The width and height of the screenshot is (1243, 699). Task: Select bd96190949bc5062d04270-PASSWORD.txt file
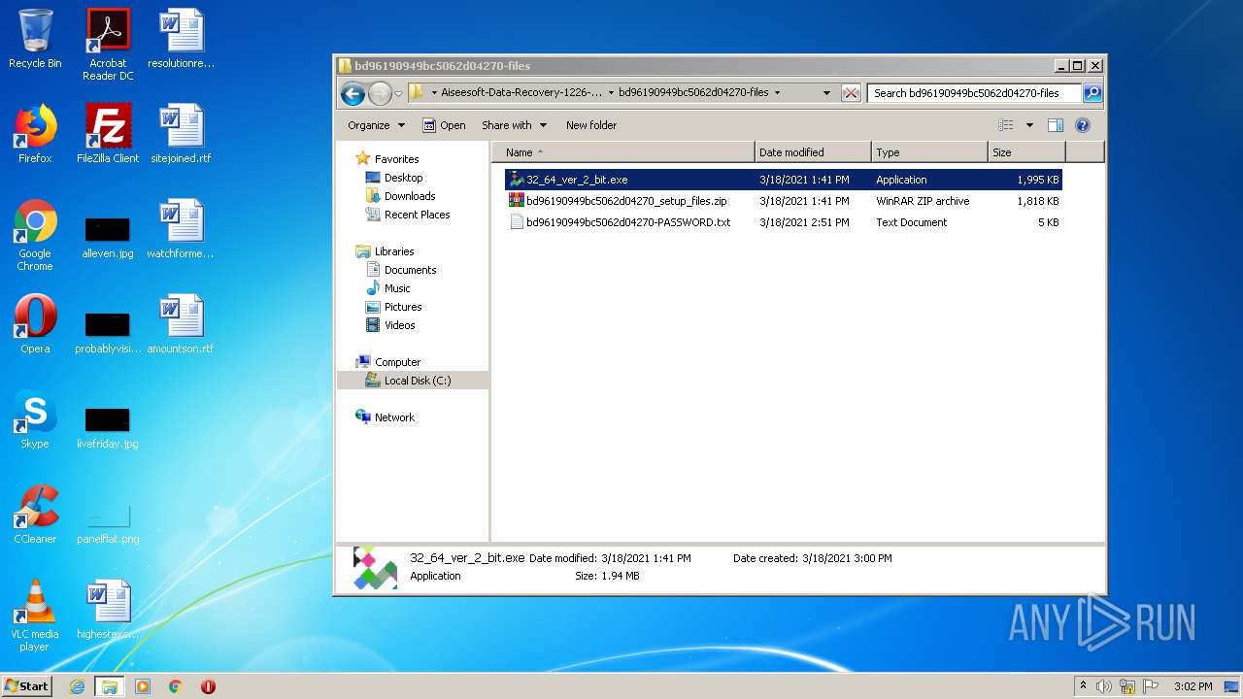pos(784,222)
